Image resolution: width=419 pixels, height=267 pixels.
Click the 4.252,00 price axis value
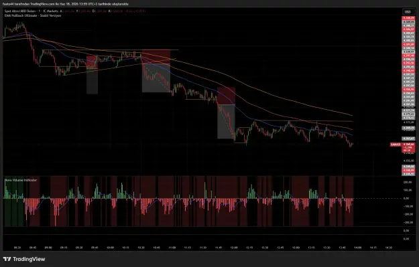coord(409,161)
